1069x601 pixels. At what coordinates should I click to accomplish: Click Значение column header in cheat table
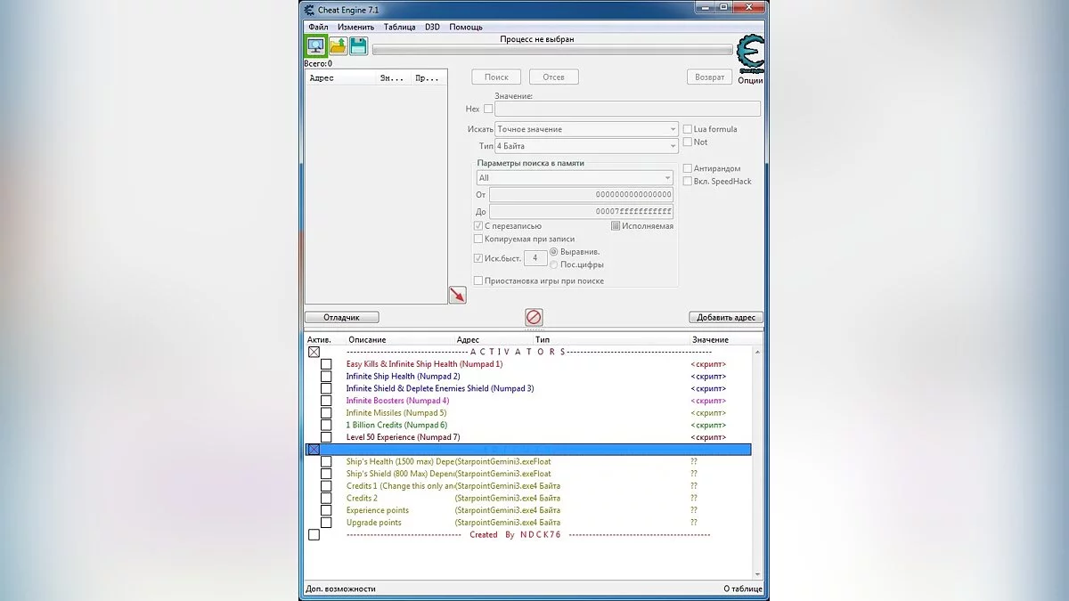tap(710, 339)
